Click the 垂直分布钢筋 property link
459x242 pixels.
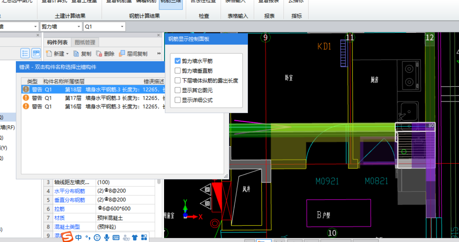point(70,200)
